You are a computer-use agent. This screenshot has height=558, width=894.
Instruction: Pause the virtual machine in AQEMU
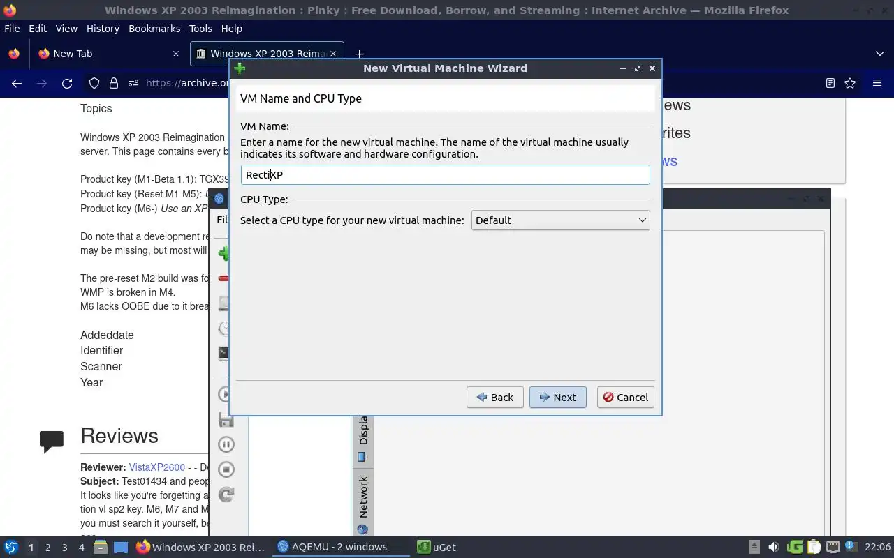coord(226,444)
